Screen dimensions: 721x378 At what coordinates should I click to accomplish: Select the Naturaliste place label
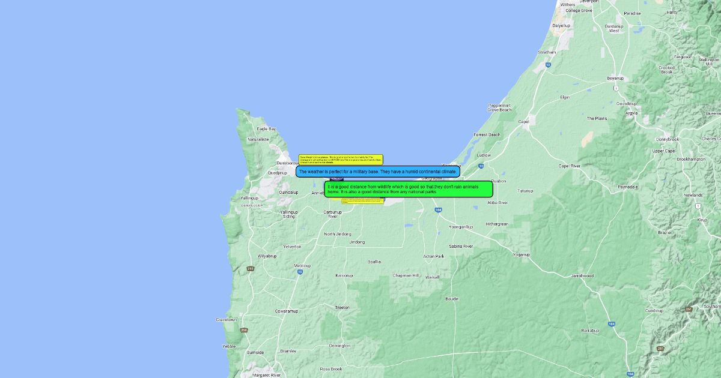[x=258, y=139]
